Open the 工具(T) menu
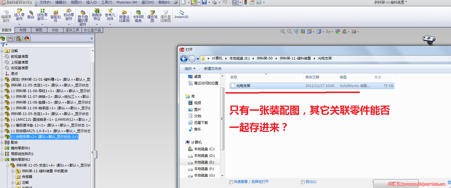The image size is (451, 188). [x=107, y=2]
